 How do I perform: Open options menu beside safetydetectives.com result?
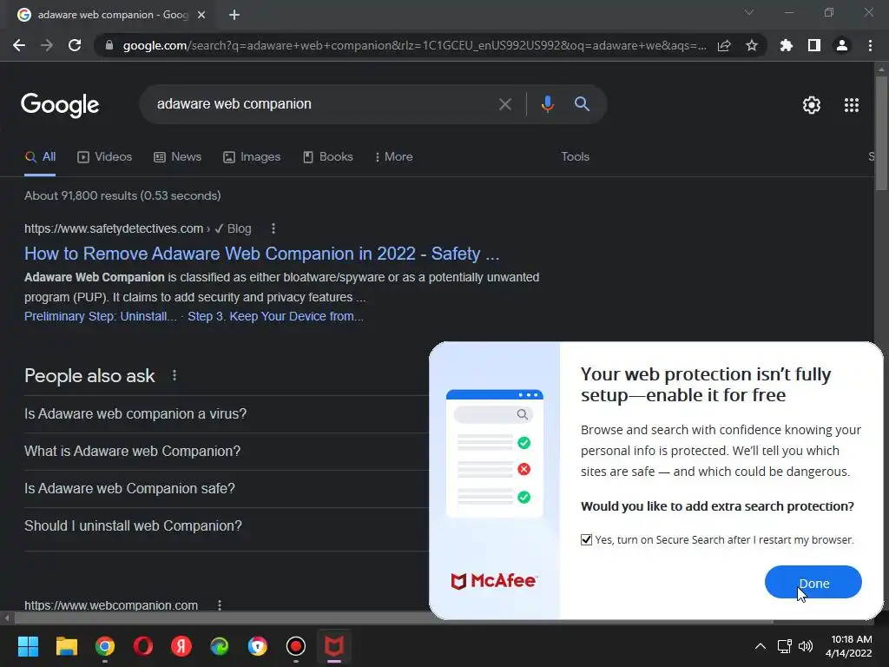pos(273,228)
